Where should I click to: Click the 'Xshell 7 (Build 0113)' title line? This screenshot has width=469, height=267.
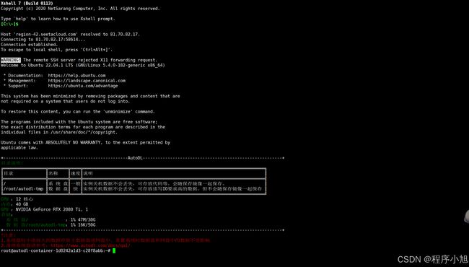[27, 4]
